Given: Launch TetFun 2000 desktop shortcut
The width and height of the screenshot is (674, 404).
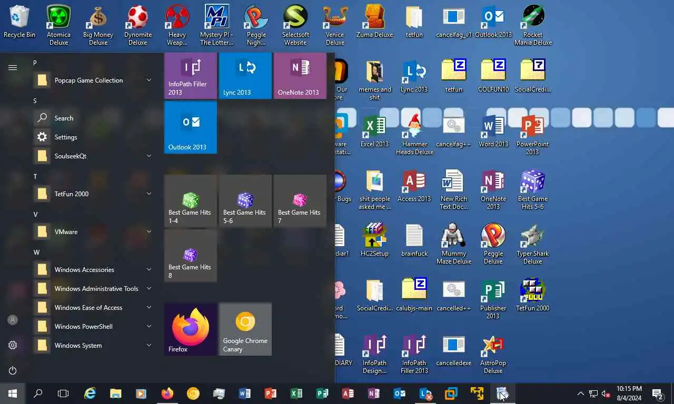Looking at the screenshot, I should click(x=532, y=296).
